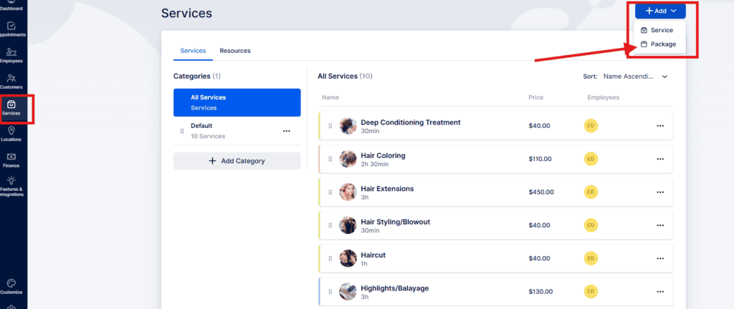Click the drag handle for Hair Coloring

330,160
